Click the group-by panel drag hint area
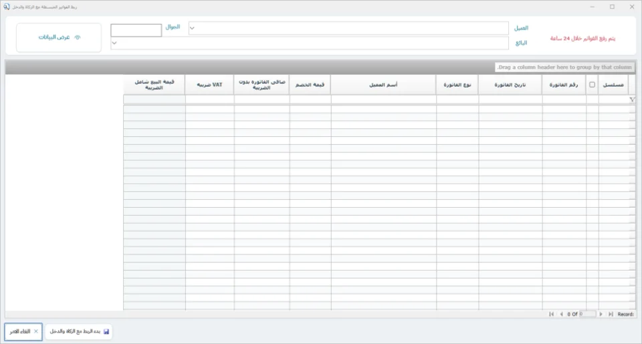Image resolution: width=642 pixels, height=344 pixels. point(564,67)
